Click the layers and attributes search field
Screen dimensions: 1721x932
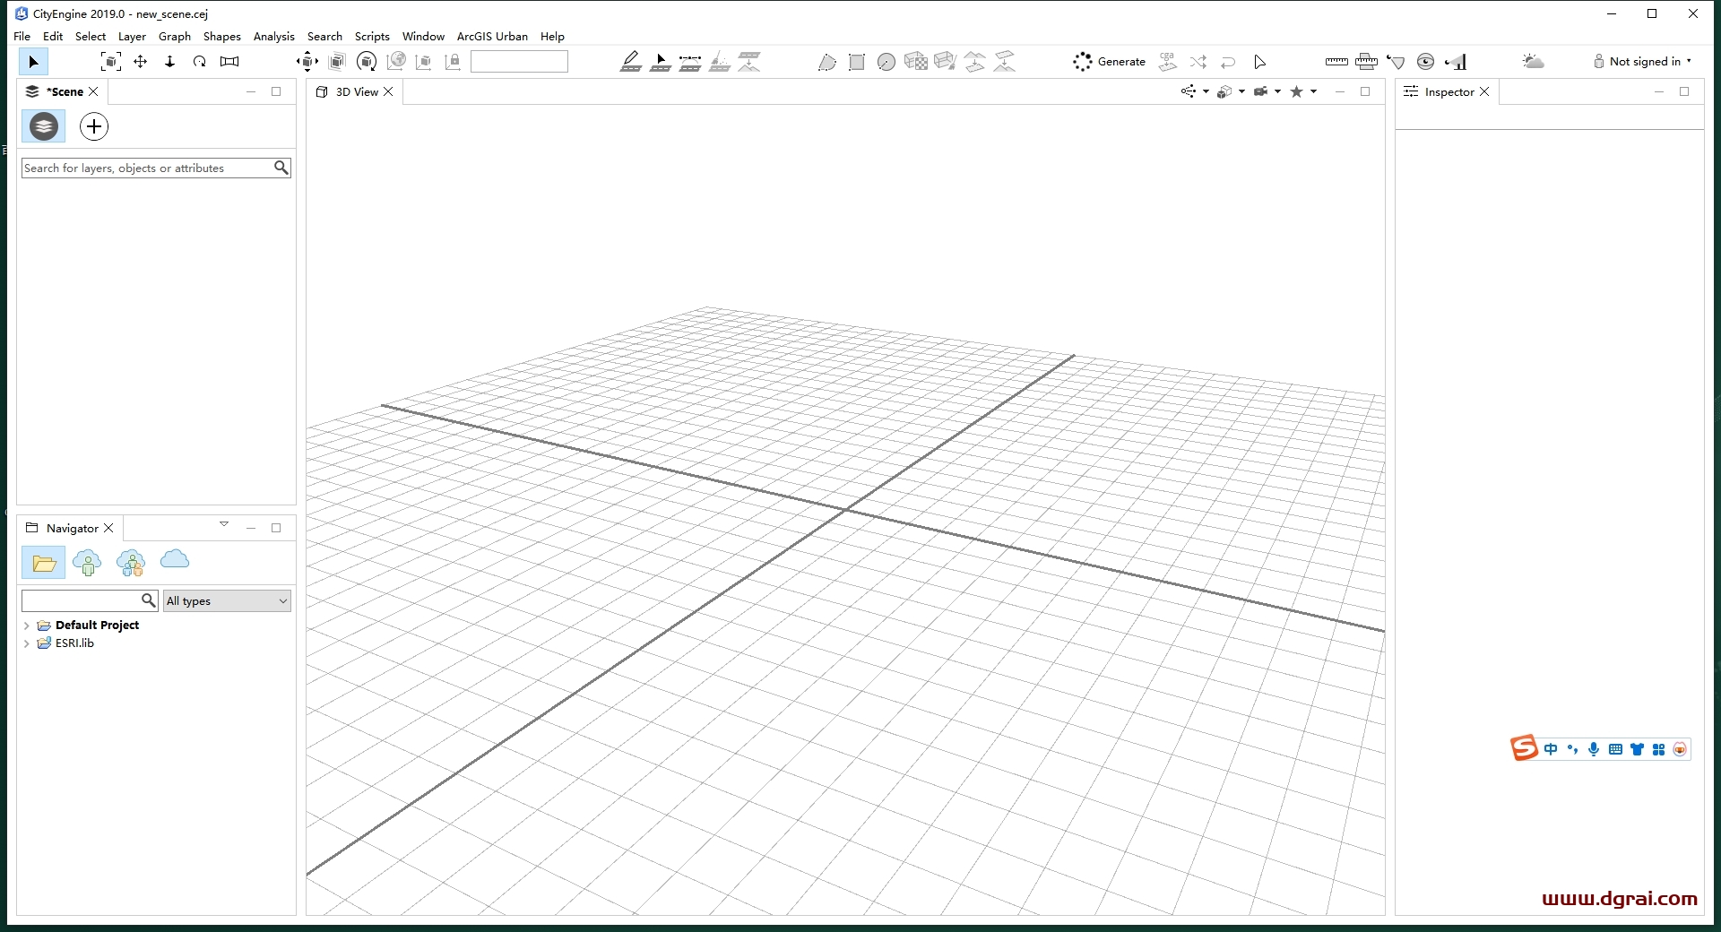point(156,168)
